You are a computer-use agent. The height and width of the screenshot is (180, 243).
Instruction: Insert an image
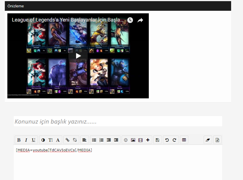[133, 140]
